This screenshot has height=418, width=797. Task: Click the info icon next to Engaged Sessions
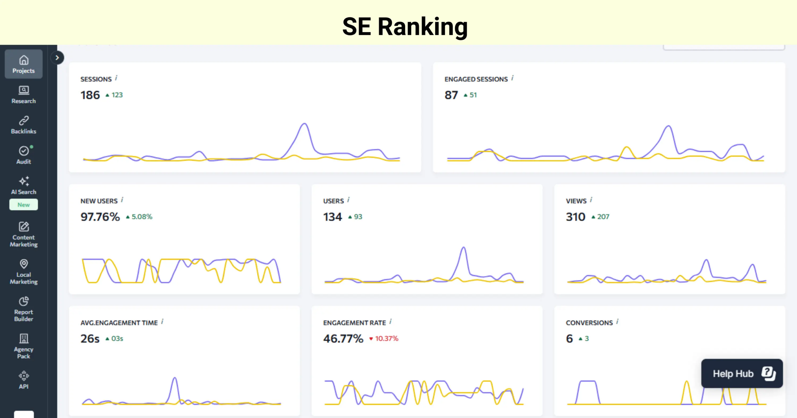513,78
